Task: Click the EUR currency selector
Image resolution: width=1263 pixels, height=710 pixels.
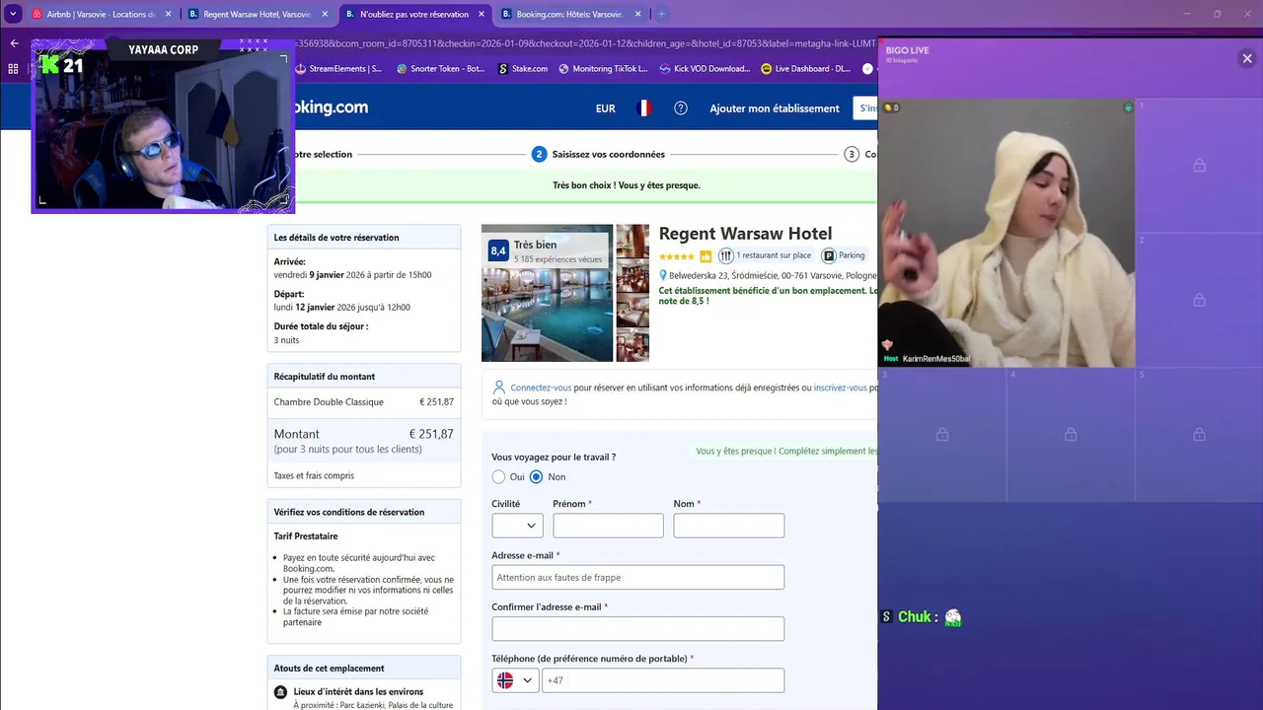Action: click(x=606, y=108)
